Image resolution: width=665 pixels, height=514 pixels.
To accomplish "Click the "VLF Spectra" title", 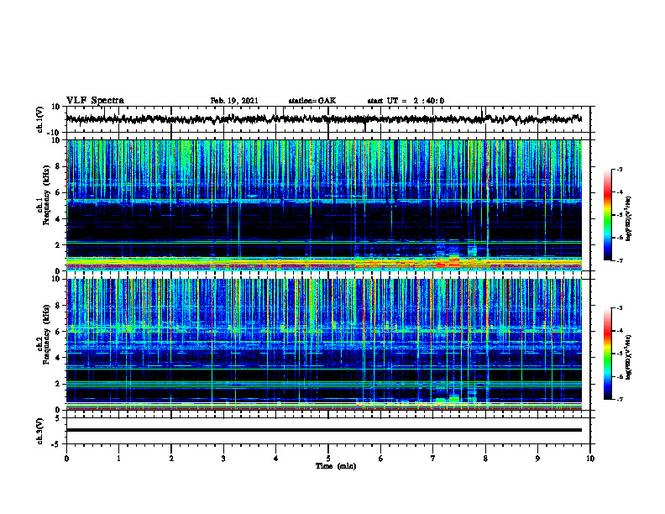I will click(x=95, y=101).
